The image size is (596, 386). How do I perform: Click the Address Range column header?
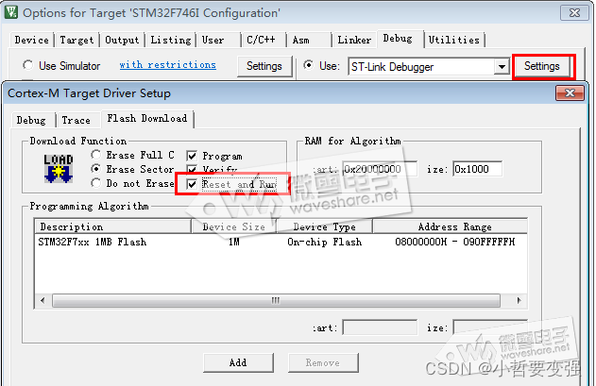pos(450,227)
